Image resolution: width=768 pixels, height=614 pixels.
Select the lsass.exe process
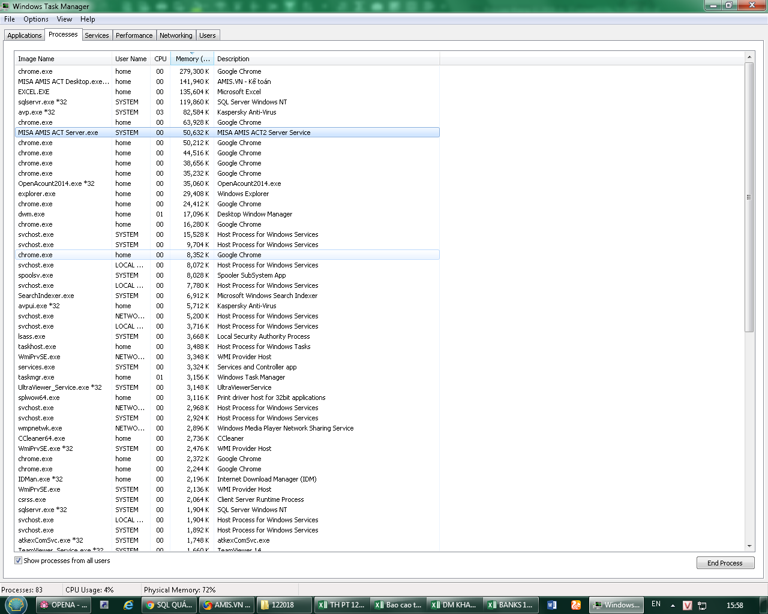(227, 336)
